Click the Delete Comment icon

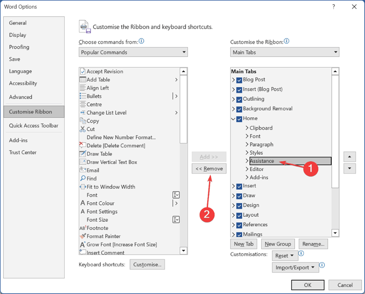[x=83, y=145]
